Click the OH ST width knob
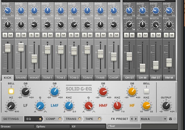The image size is (185, 130). pyautogui.click(x=129, y=25)
